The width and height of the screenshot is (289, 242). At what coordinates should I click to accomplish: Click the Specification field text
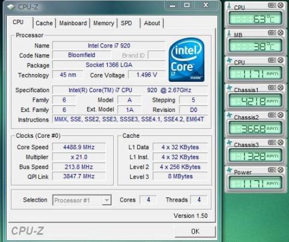tap(130, 90)
